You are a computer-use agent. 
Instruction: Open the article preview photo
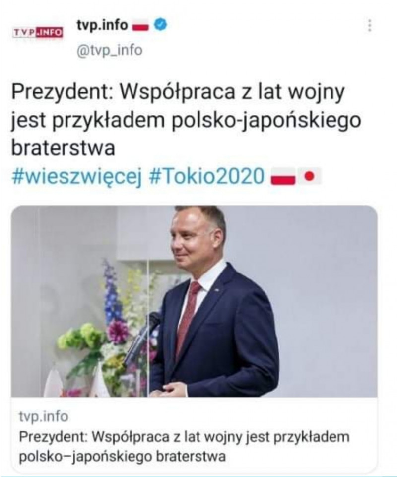point(195,301)
